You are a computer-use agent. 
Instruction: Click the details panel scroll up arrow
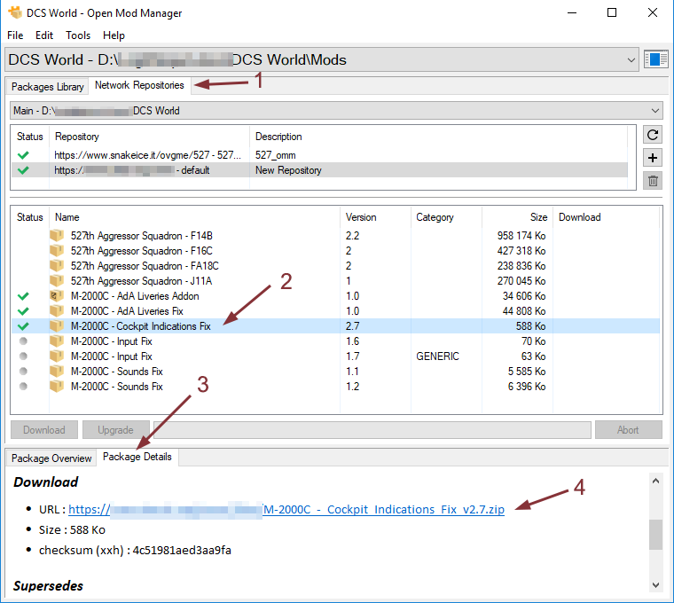tap(655, 481)
